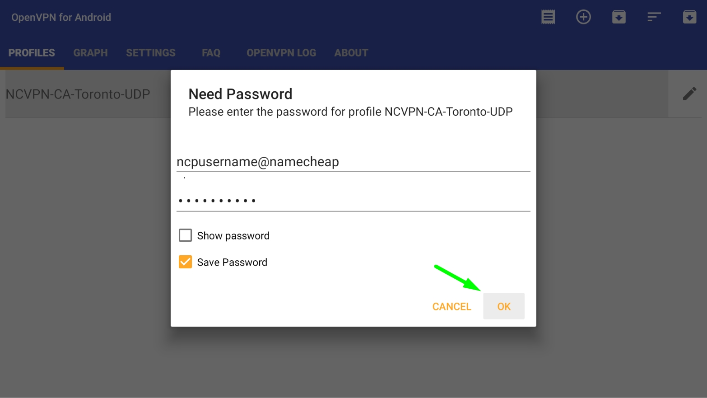This screenshot has height=398, width=707.
Task: View the OPENVPN LOG tab
Action: pos(281,53)
